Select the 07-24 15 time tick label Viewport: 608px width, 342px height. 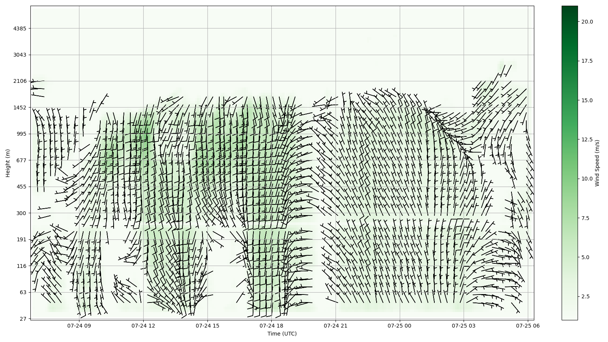coord(207,326)
